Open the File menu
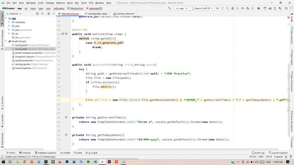 click(8, 3)
